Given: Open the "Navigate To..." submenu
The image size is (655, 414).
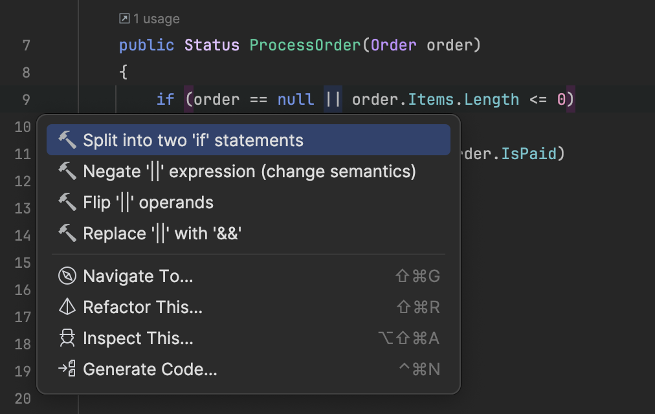Looking at the screenshot, I should 138,276.
